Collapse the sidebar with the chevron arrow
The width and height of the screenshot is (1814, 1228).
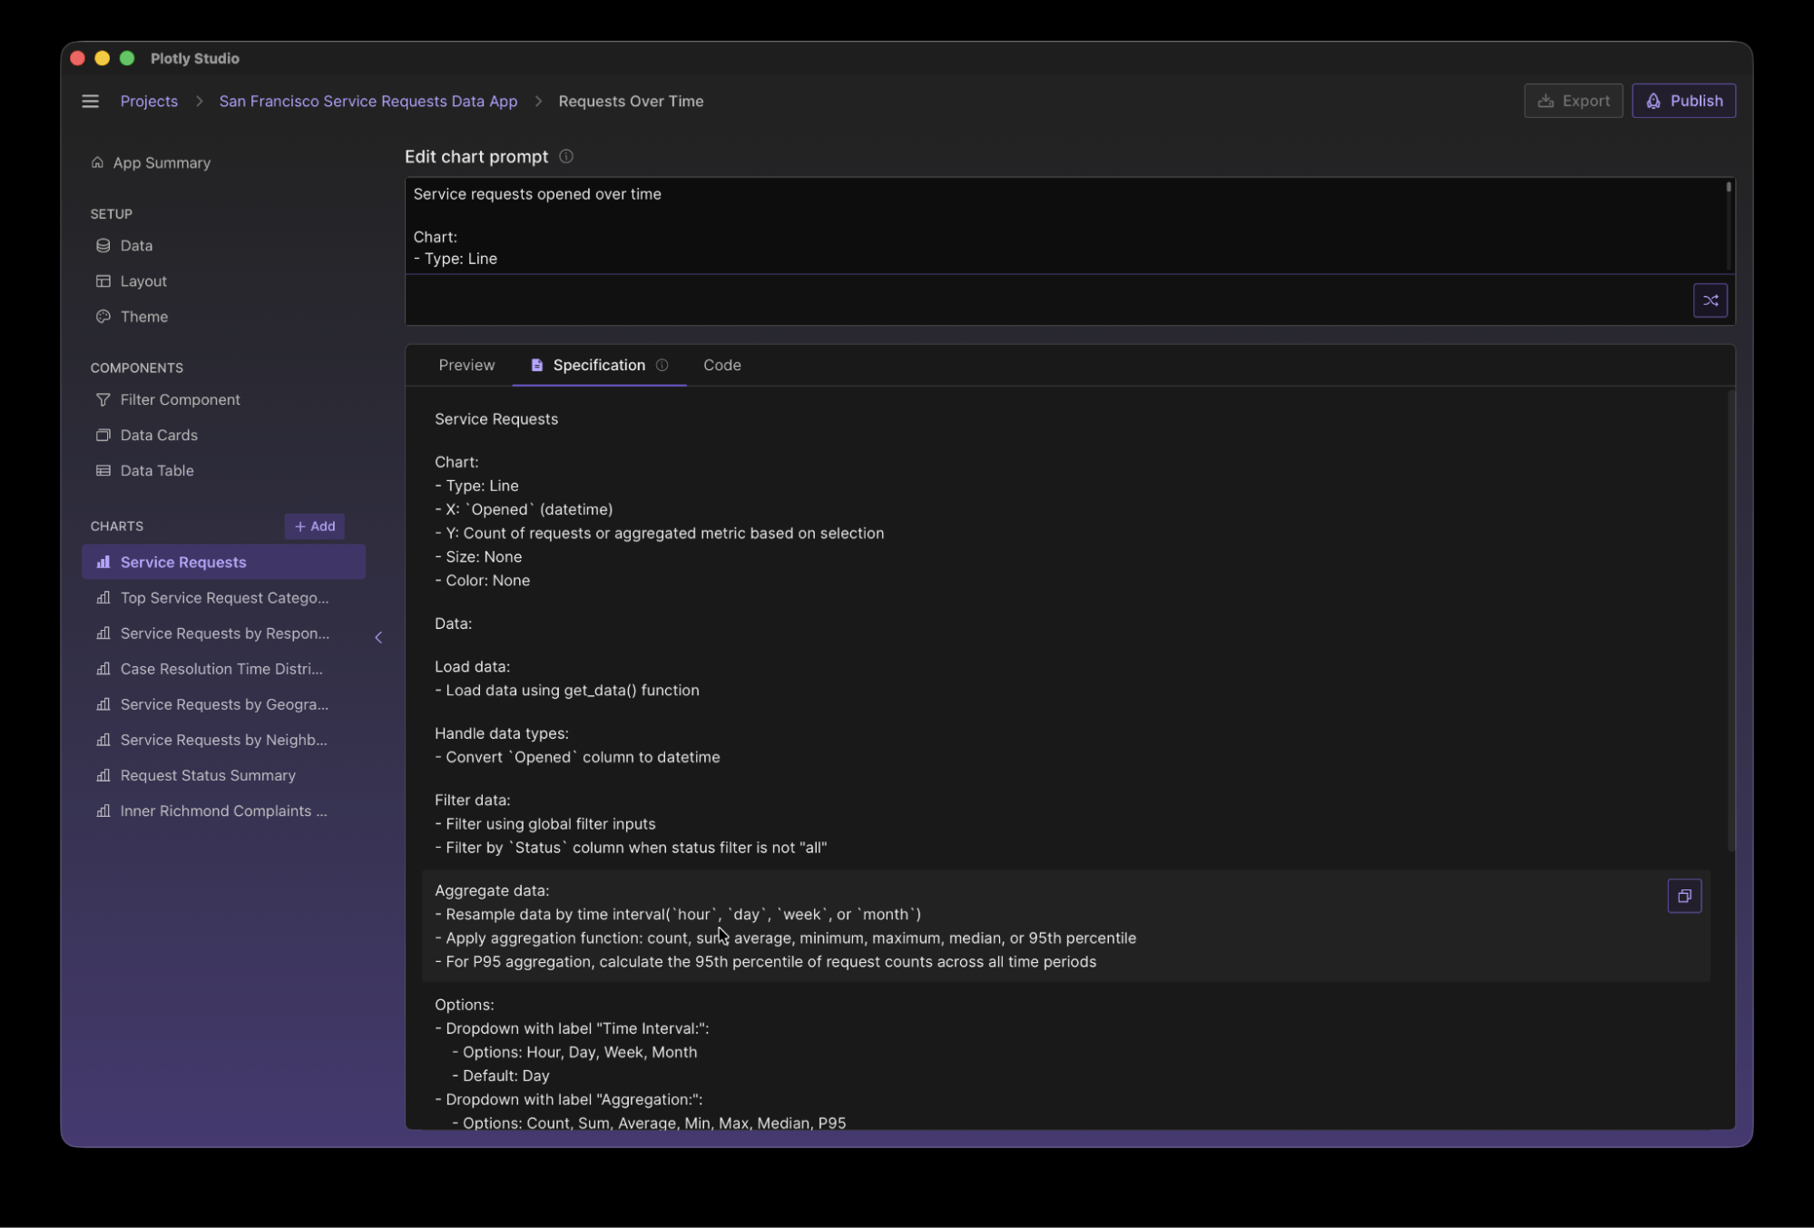[378, 637]
